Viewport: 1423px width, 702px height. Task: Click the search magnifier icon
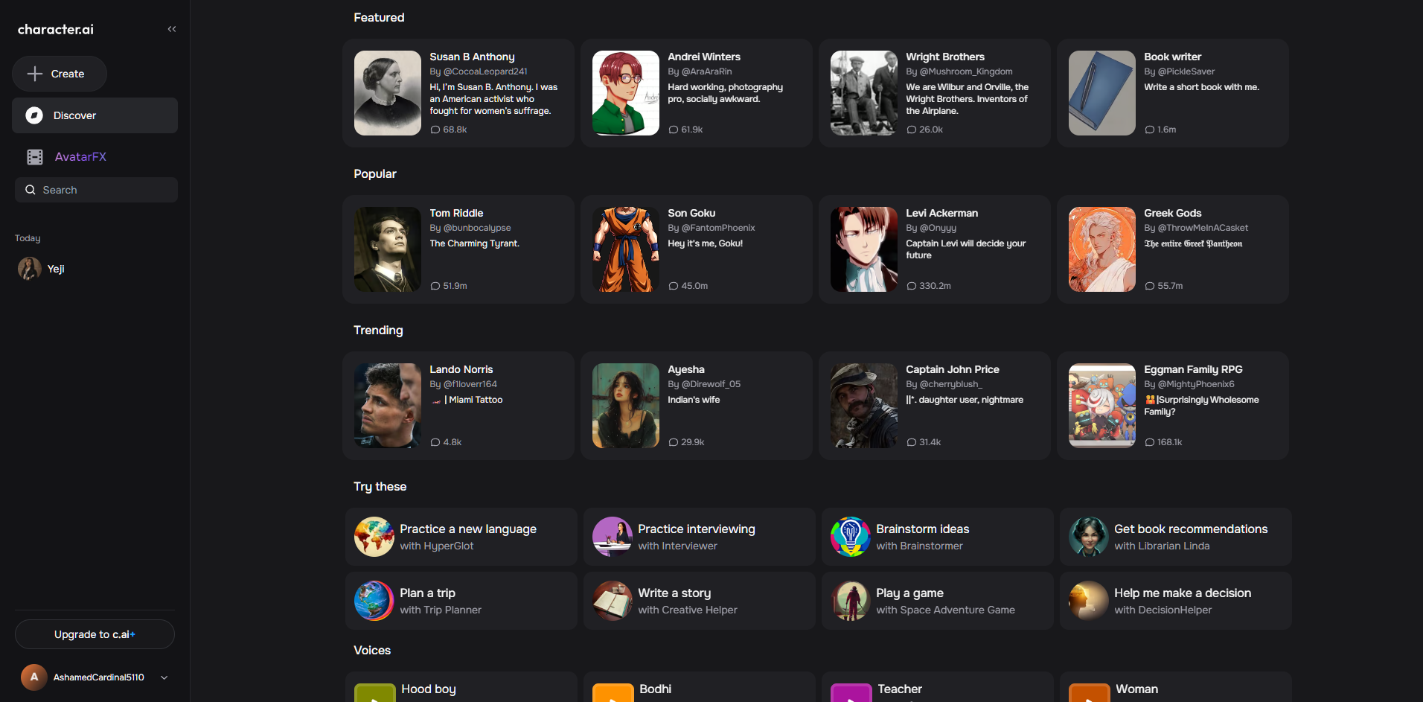pos(31,190)
